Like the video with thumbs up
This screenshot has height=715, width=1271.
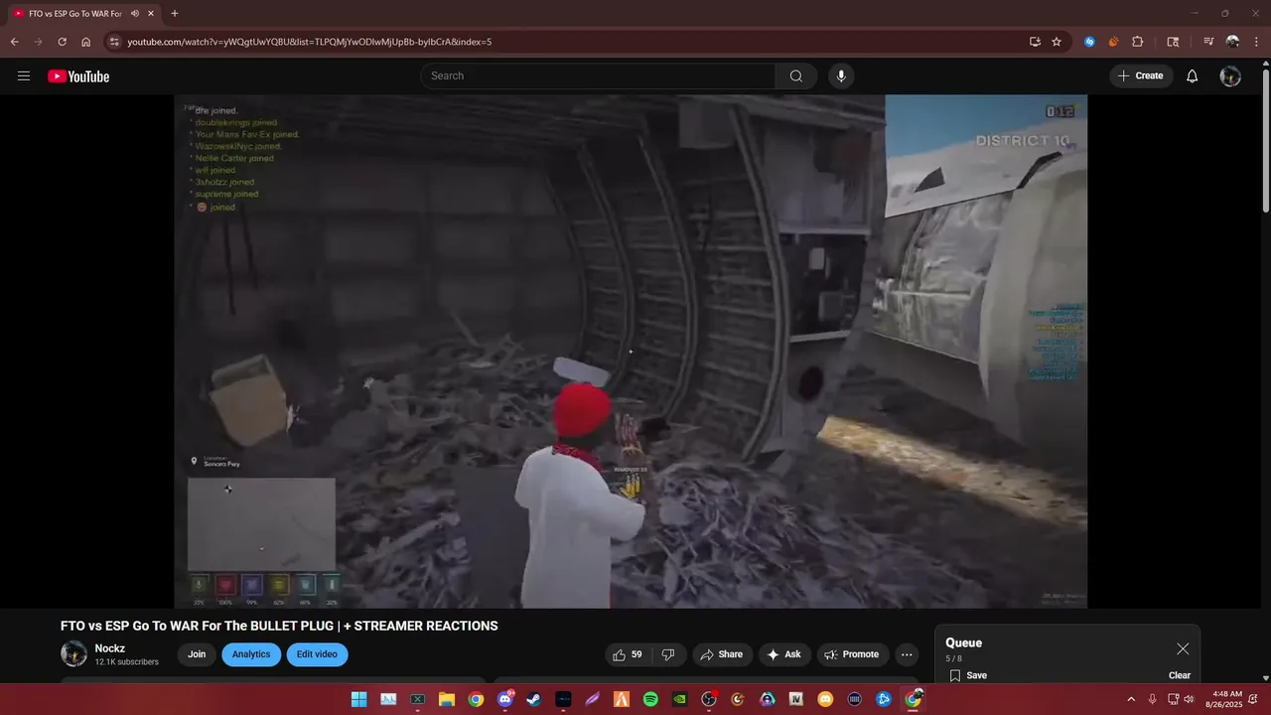(x=627, y=654)
